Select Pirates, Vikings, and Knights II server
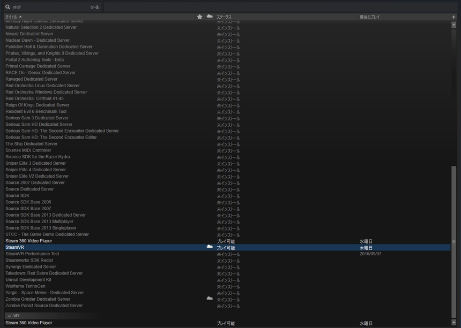This screenshot has height=328, width=461. [x=52, y=53]
